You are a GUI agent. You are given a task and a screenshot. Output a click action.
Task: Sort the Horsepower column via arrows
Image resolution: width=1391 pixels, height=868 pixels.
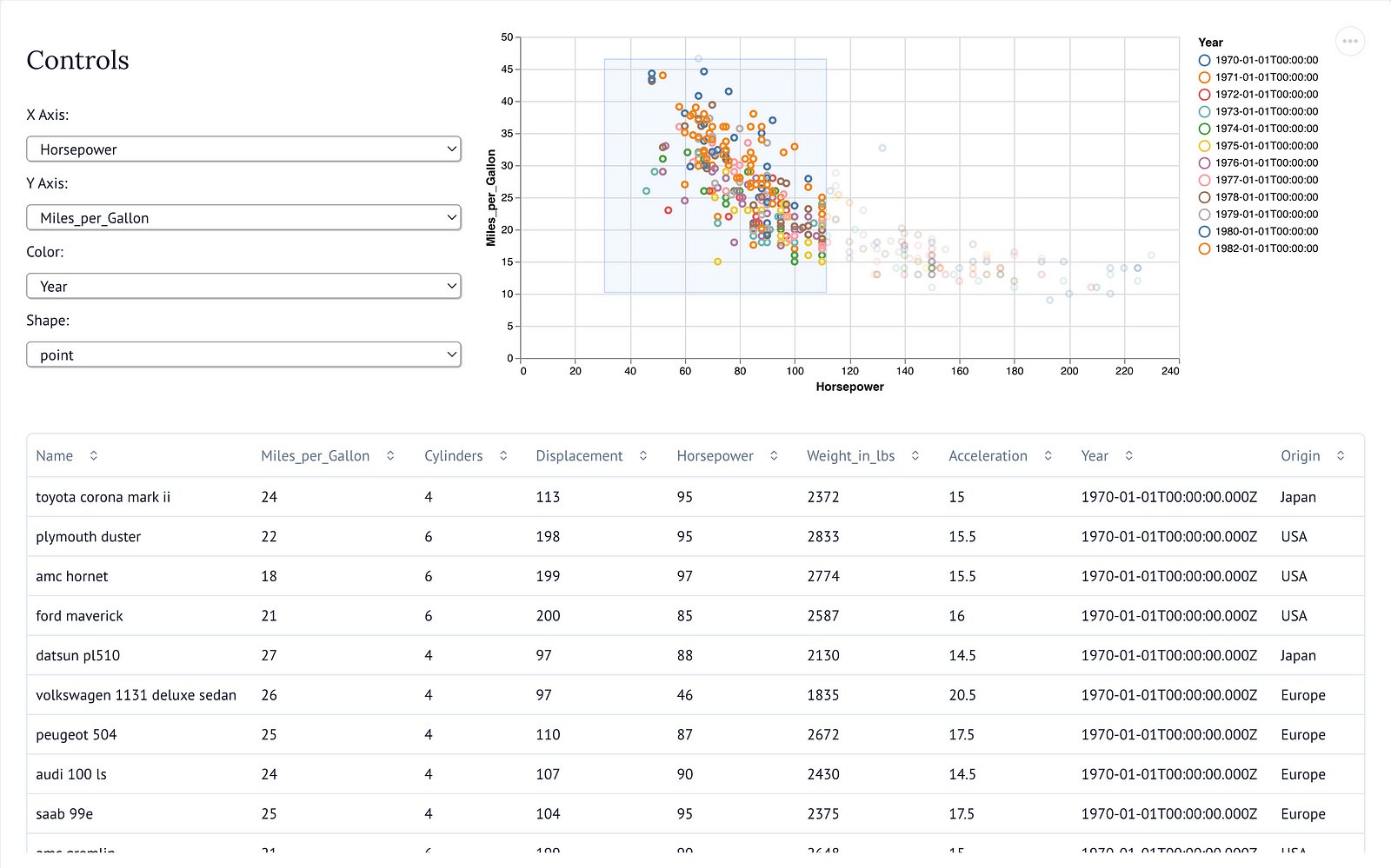(x=774, y=456)
